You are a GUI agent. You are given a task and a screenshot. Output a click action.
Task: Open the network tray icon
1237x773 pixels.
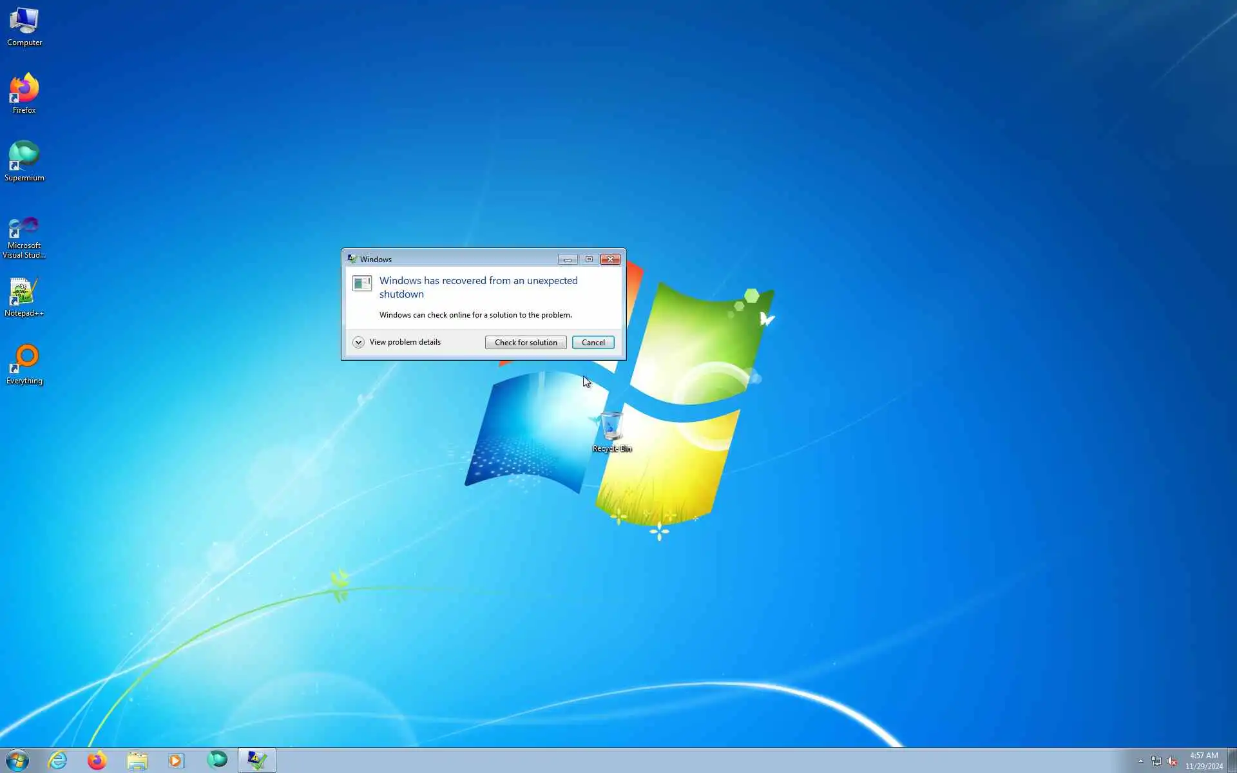pyautogui.click(x=1156, y=761)
